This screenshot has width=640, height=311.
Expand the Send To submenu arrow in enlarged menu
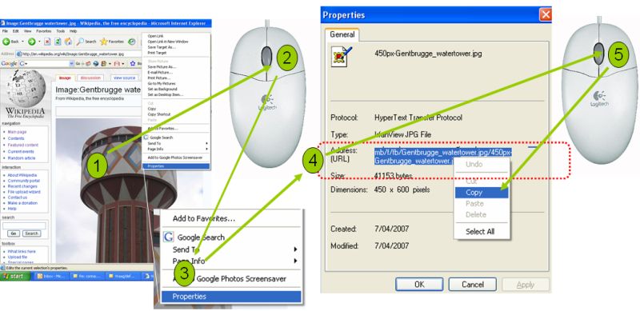(295, 249)
